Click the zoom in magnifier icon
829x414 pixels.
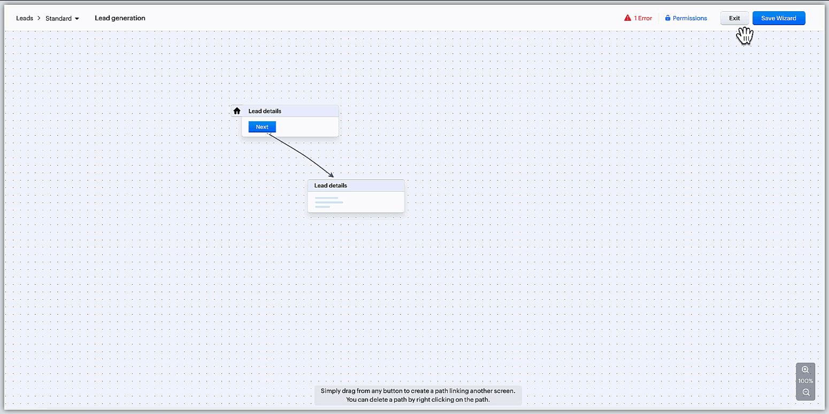click(x=805, y=370)
